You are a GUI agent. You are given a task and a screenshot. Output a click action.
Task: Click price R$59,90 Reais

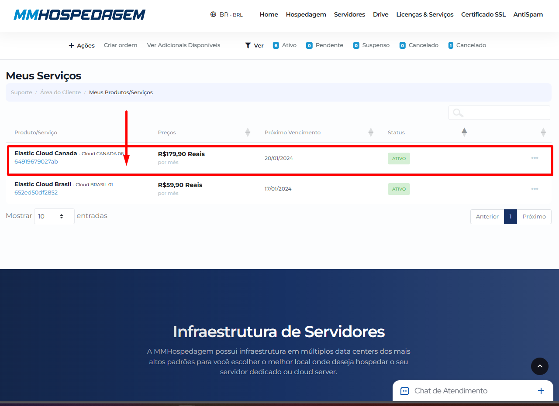tap(180, 185)
